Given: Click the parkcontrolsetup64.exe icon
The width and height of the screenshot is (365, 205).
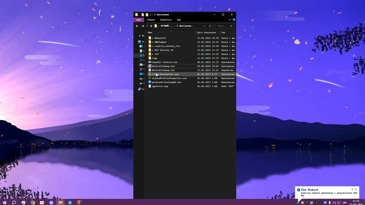Looking at the screenshot, I should tap(149, 82).
